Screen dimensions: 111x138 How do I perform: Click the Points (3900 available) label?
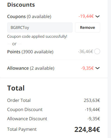pos(30,52)
